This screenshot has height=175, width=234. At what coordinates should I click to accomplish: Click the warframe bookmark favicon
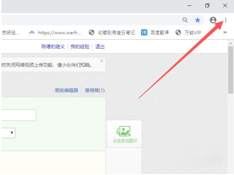(32, 32)
